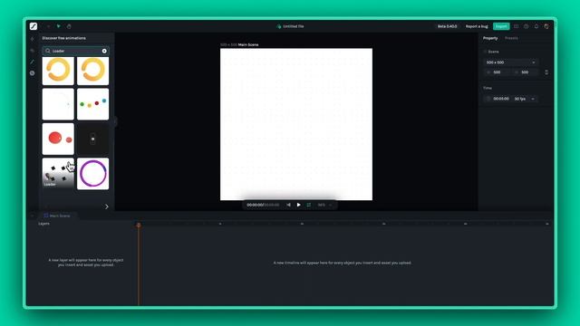Image resolution: width=580 pixels, height=326 pixels.
Task: Click the magnifier search icon
Action: point(48,51)
